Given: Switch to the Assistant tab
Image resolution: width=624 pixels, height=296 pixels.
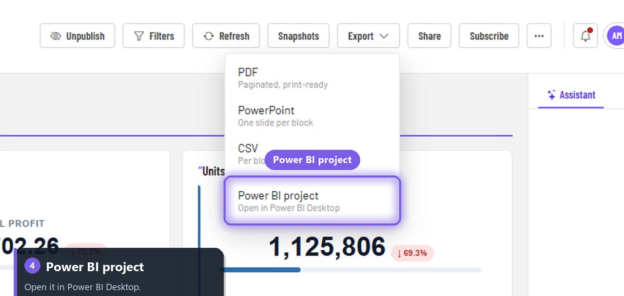Looking at the screenshot, I should [571, 95].
